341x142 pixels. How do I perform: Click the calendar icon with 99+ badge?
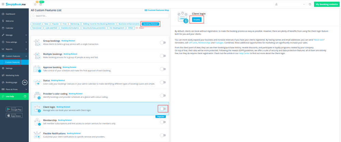pyautogui.click(x=40, y=4)
